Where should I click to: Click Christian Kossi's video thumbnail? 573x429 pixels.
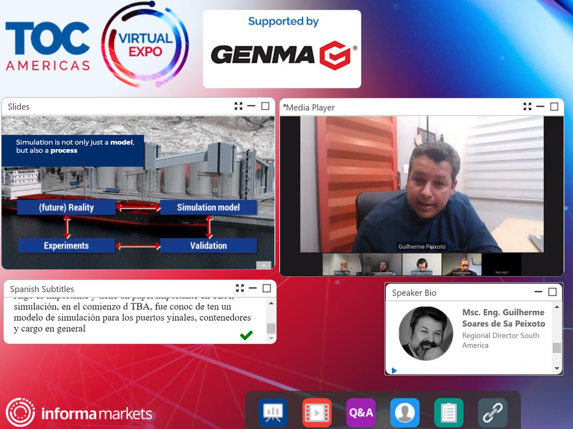pyautogui.click(x=422, y=264)
